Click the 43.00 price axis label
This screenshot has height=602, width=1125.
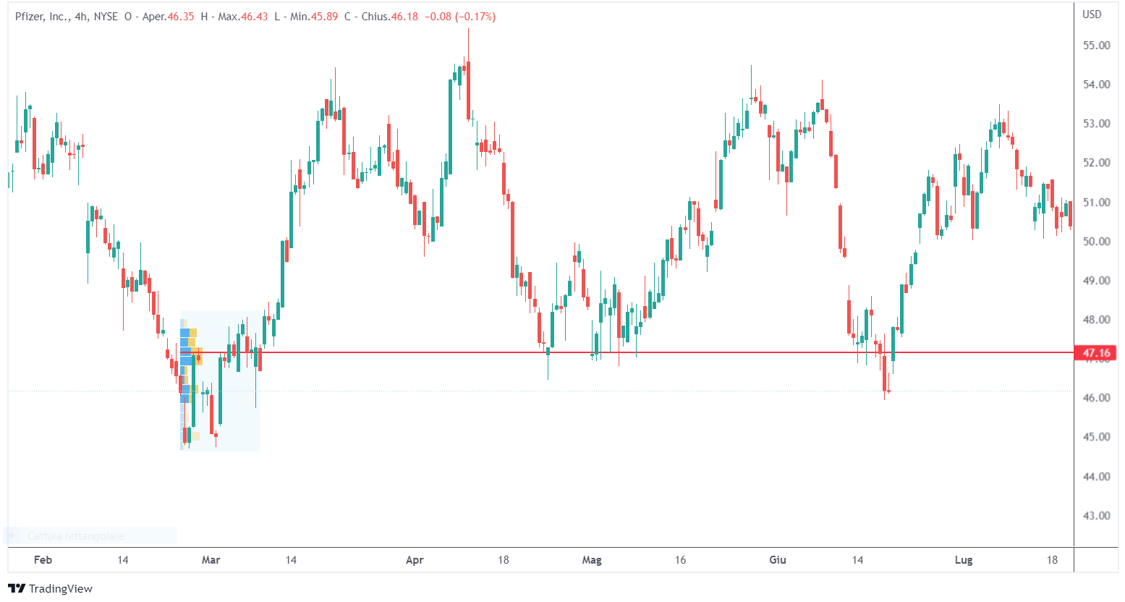click(1096, 516)
